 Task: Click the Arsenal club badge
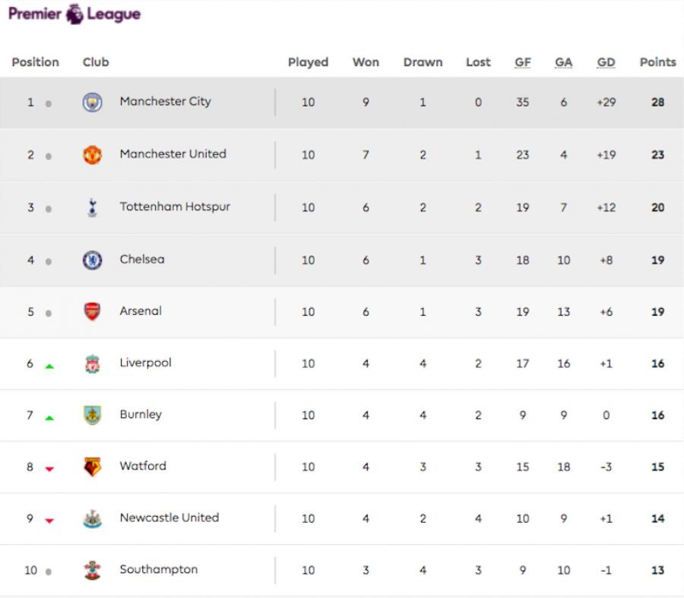click(x=92, y=311)
